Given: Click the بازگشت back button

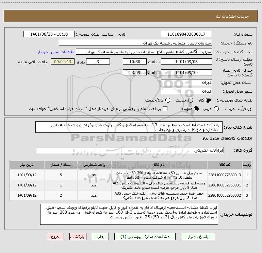Looking at the screenshot, I should tap(78, 236).
